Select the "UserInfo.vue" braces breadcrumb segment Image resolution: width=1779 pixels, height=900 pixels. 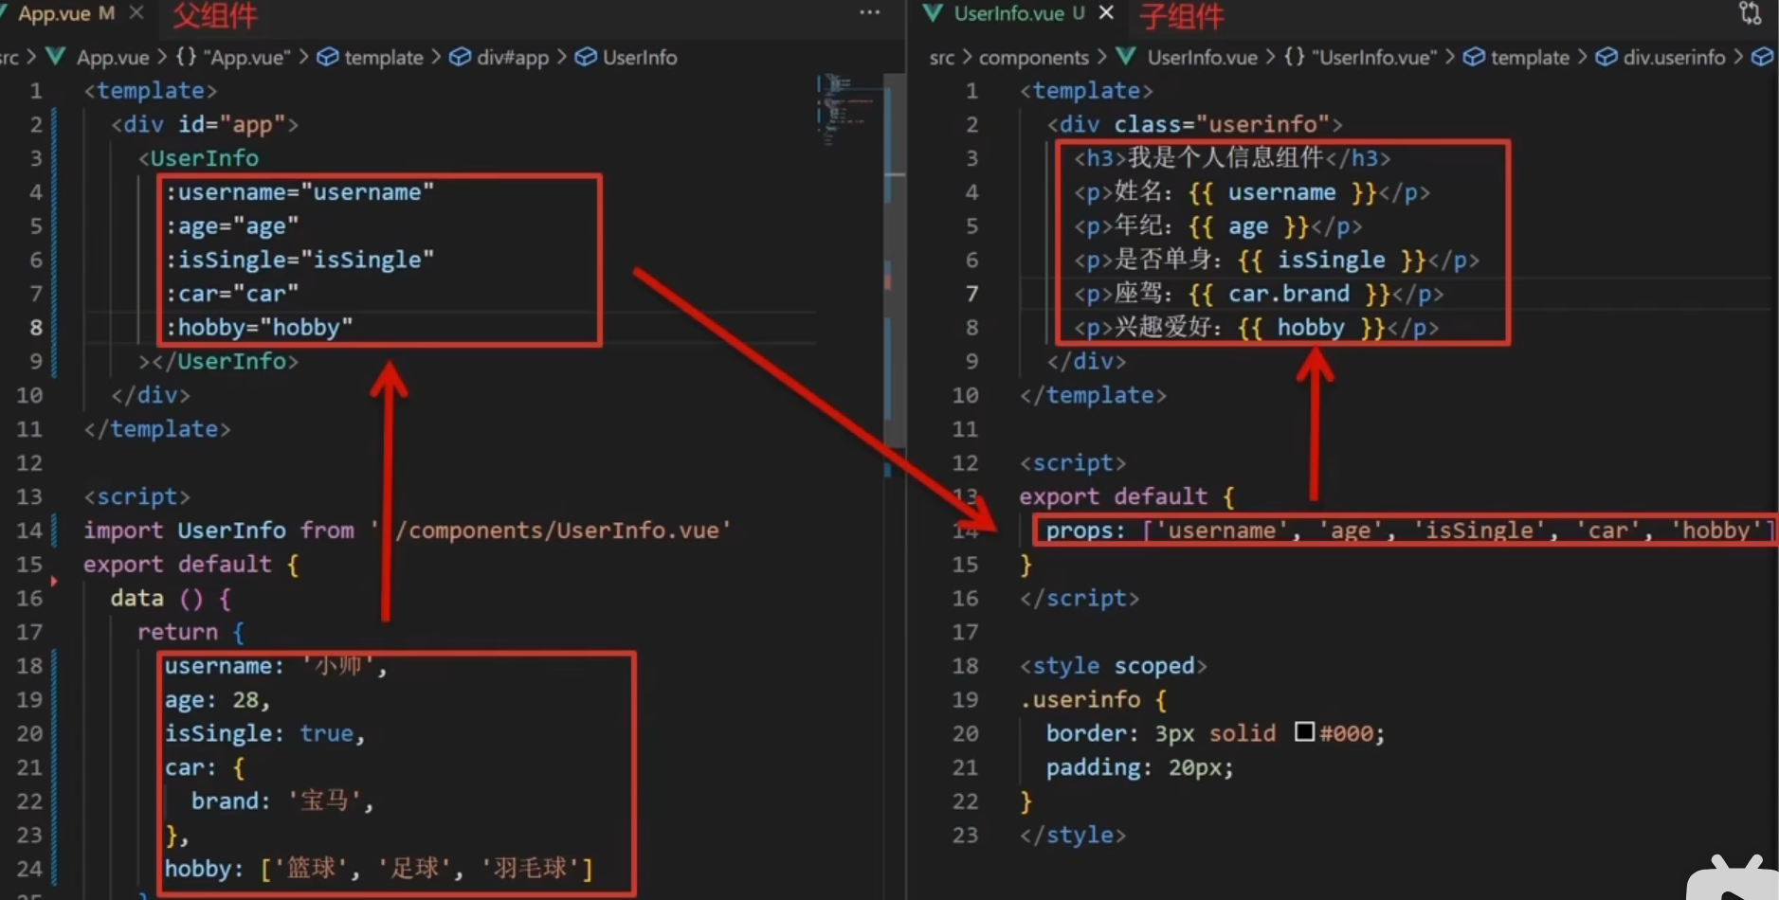1374,57
